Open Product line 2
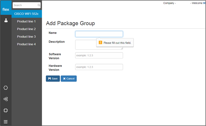Viewport: 206px width, 126px height. point(26,29)
